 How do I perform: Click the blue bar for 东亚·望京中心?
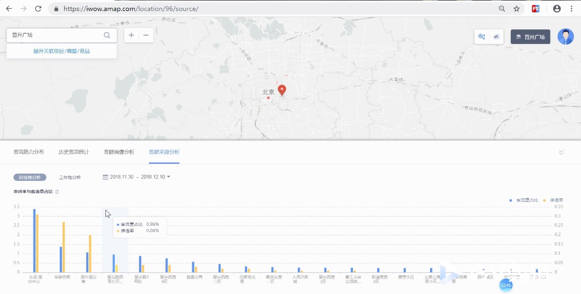tap(35, 241)
